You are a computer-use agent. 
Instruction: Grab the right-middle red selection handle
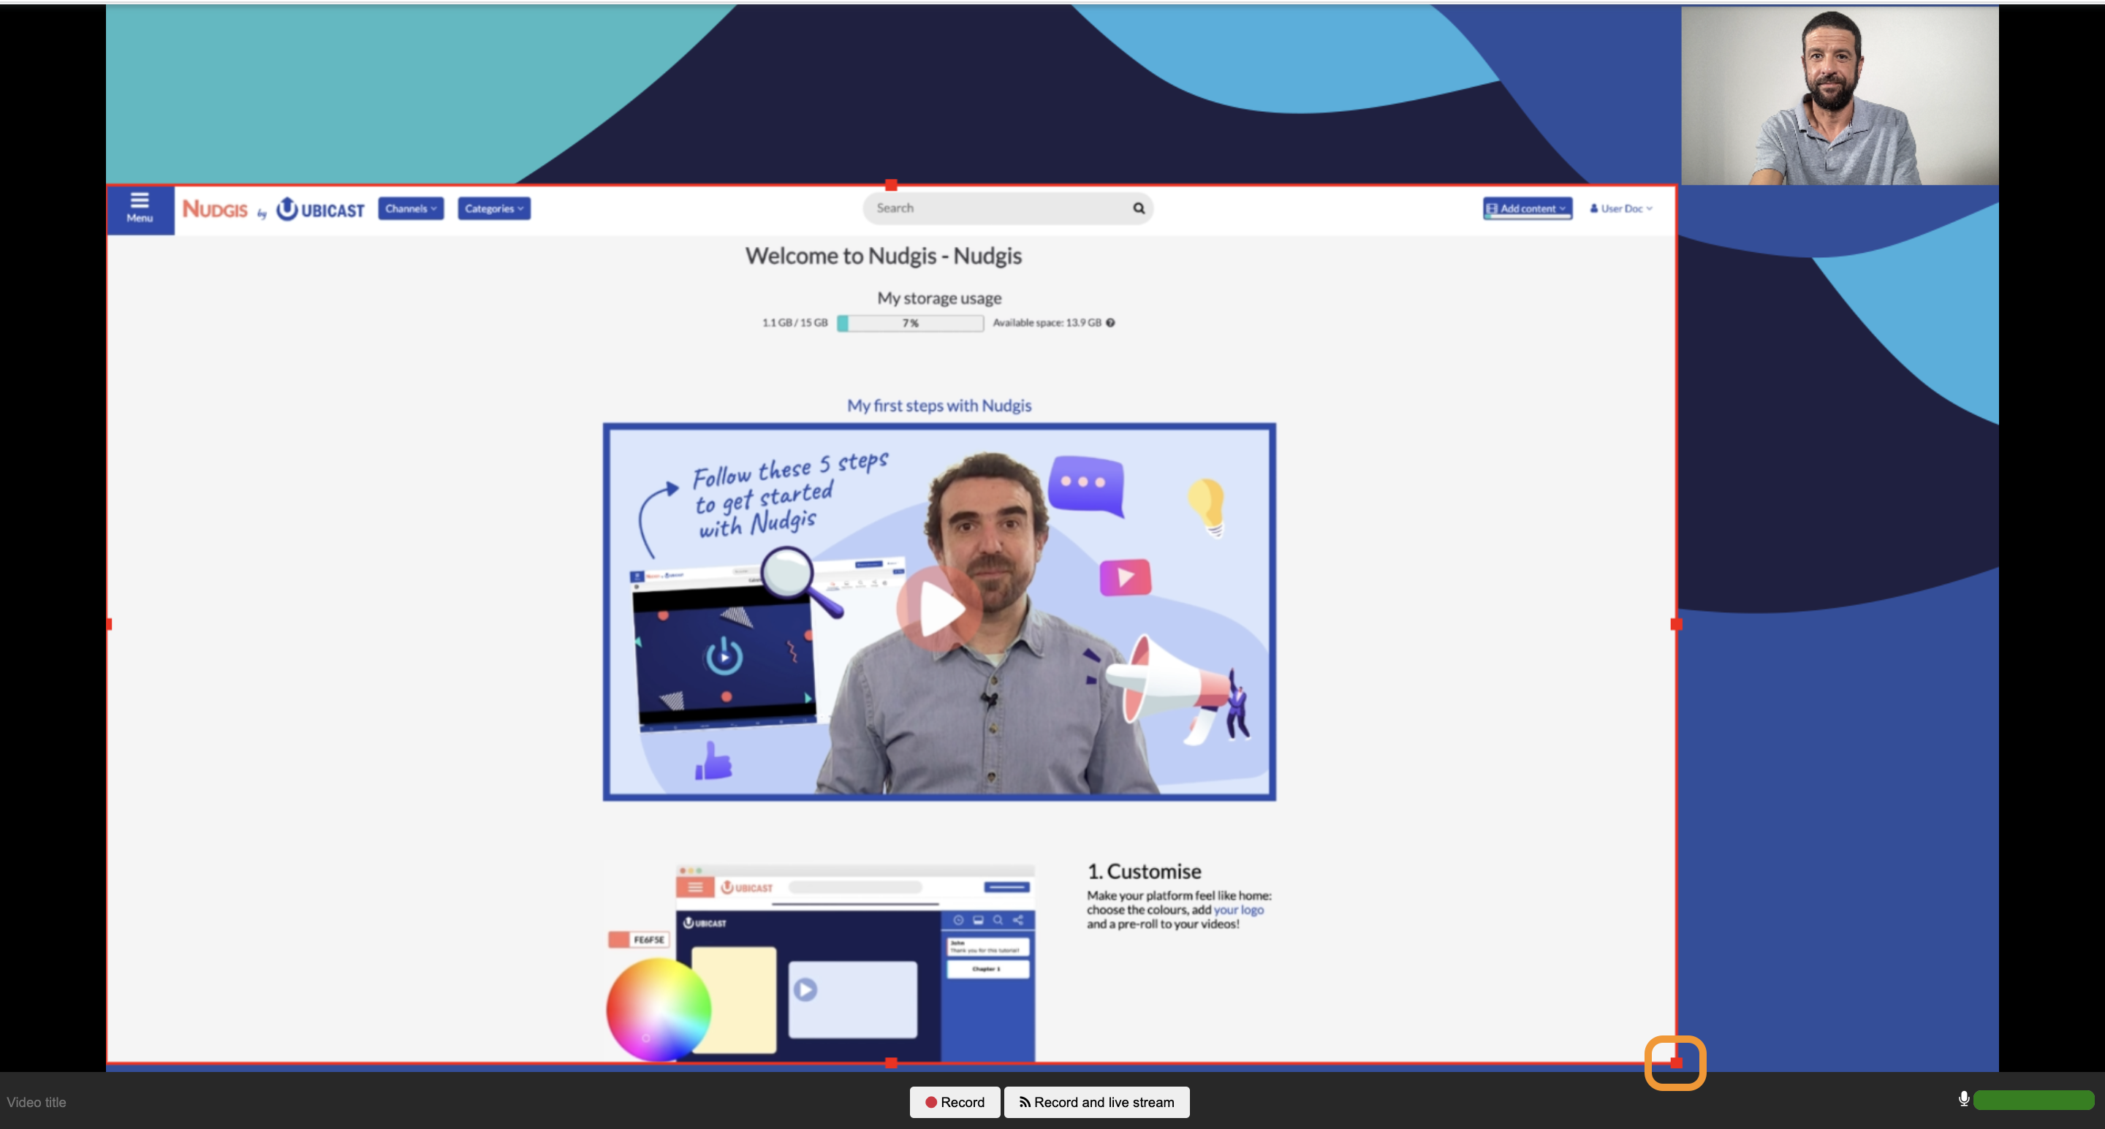(1676, 624)
